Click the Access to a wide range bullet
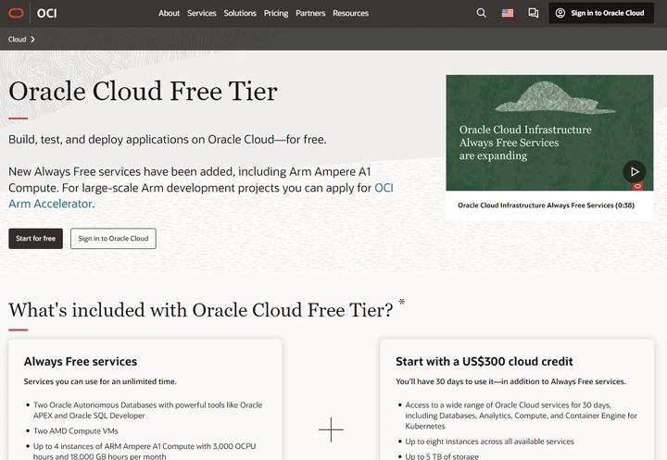 tap(521, 416)
